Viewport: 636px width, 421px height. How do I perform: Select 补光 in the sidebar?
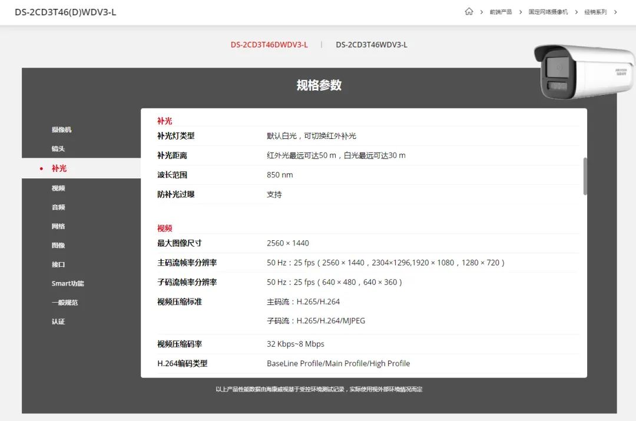click(59, 168)
